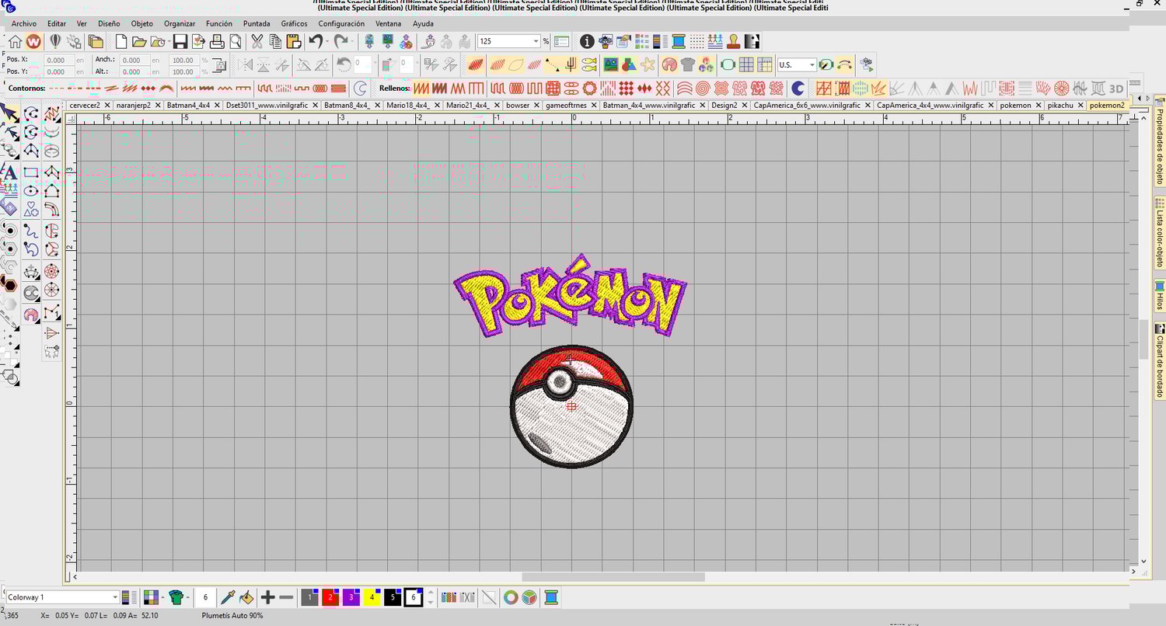The width and height of the screenshot is (1166, 626).
Task: Click the Pos. X input field
Action: (x=59, y=60)
